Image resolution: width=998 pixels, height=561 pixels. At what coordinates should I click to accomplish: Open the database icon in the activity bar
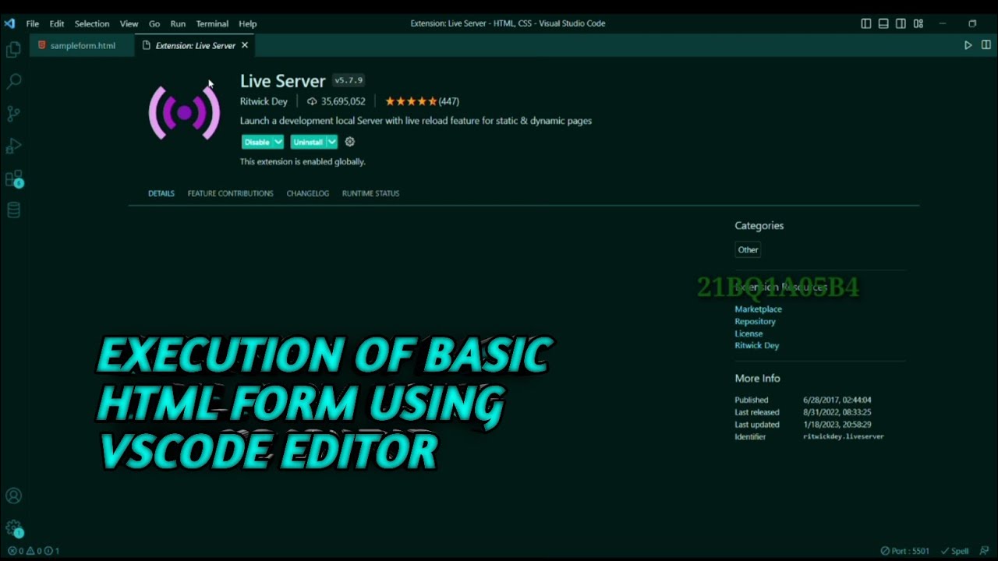(13, 210)
